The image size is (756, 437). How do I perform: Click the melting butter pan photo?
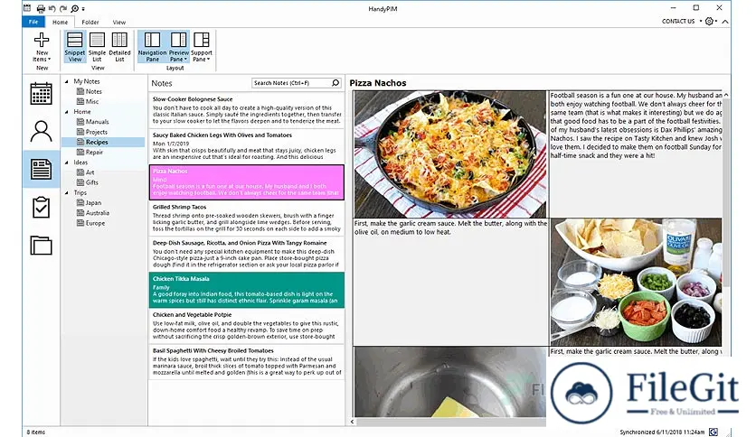(x=450, y=382)
